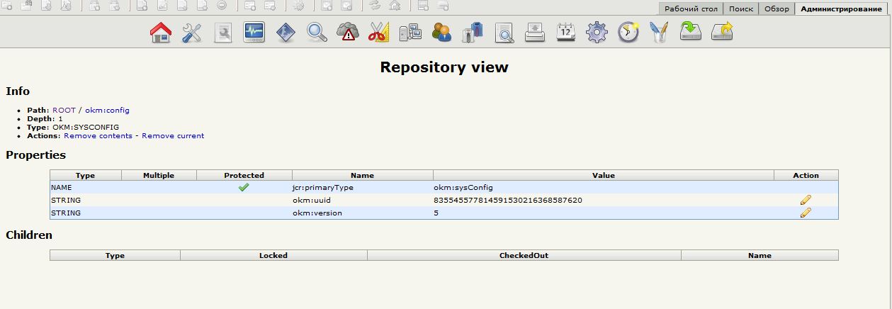This screenshot has width=892, height=309.
Task: Click the Properties Type column header
Action: tap(86, 175)
